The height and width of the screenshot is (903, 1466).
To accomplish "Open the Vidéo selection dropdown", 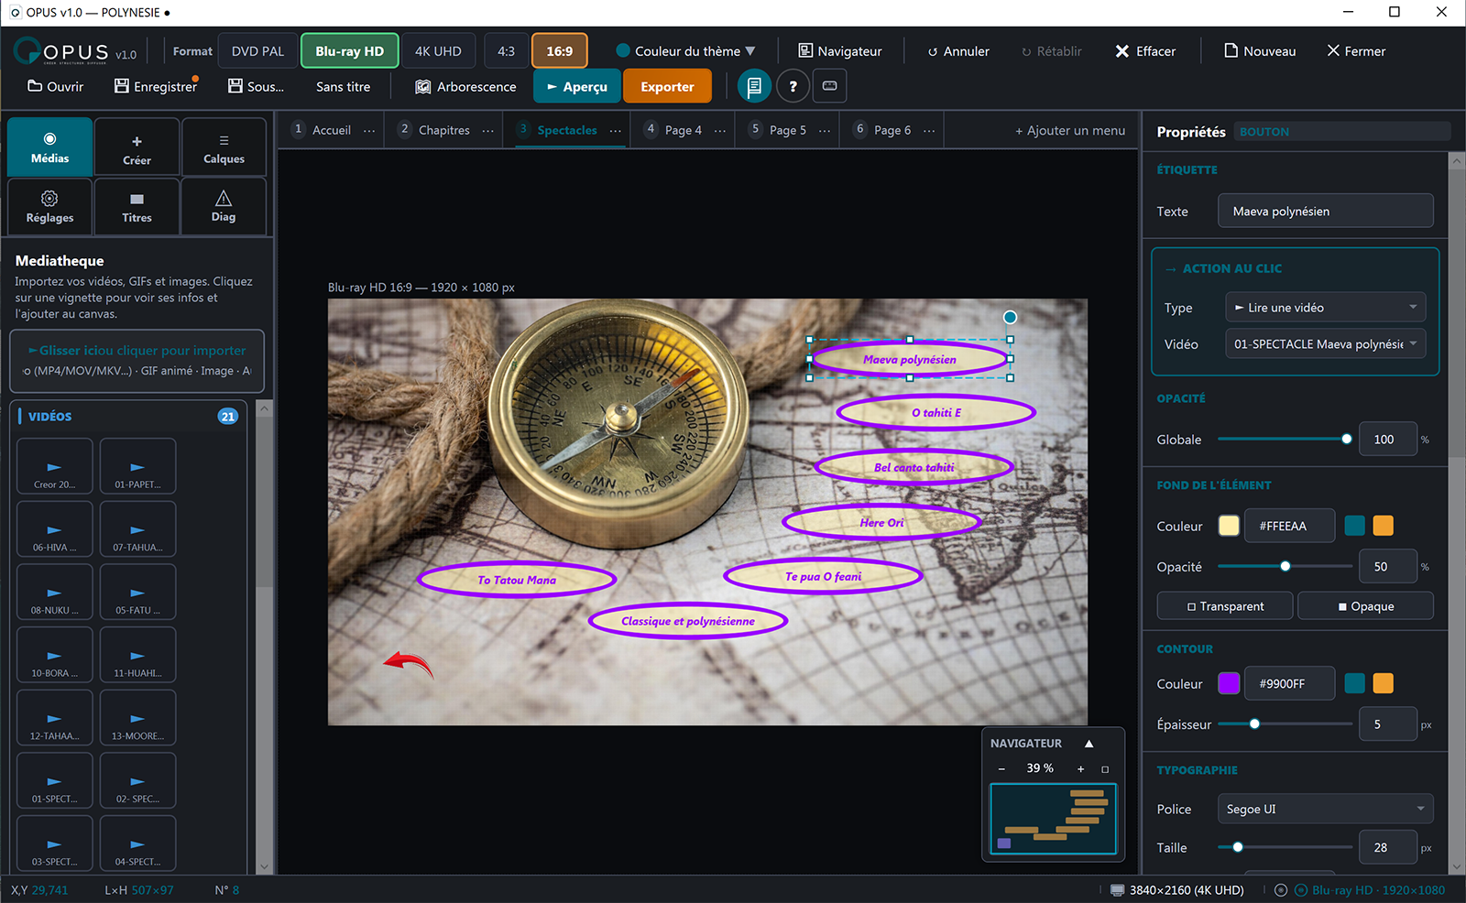I will [x=1325, y=344].
